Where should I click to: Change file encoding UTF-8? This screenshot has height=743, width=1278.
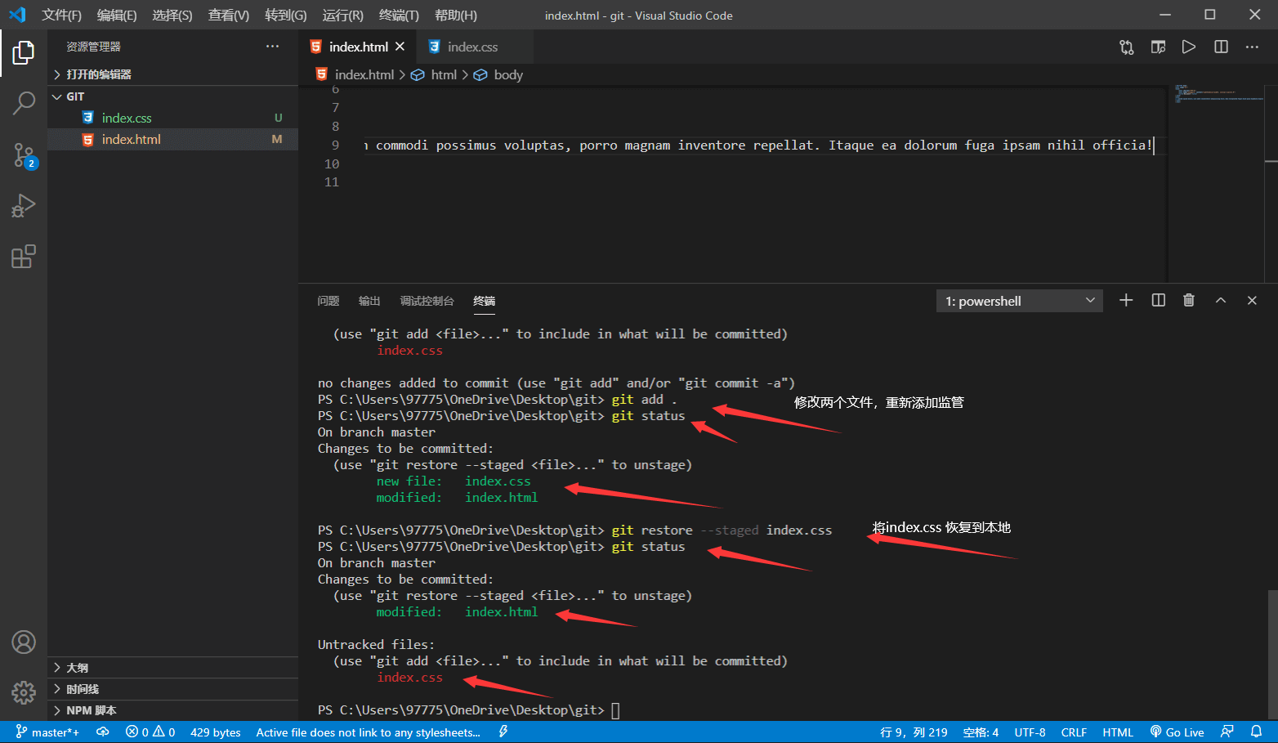coord(1030,732)
